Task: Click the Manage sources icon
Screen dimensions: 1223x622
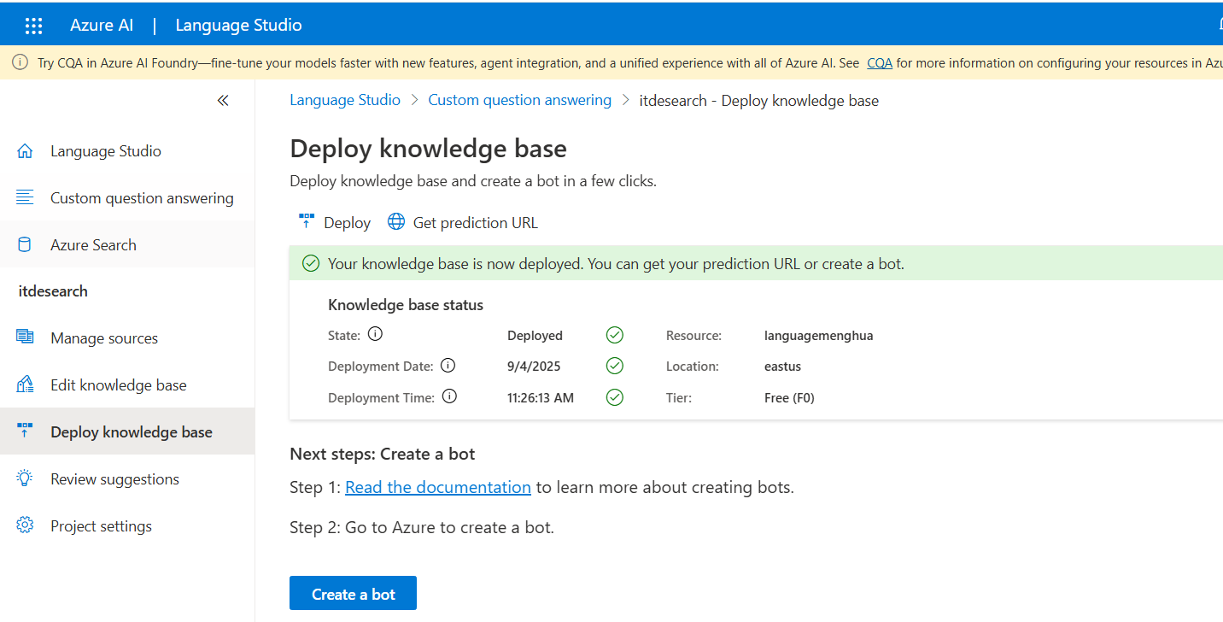Action: click(25, 337)
